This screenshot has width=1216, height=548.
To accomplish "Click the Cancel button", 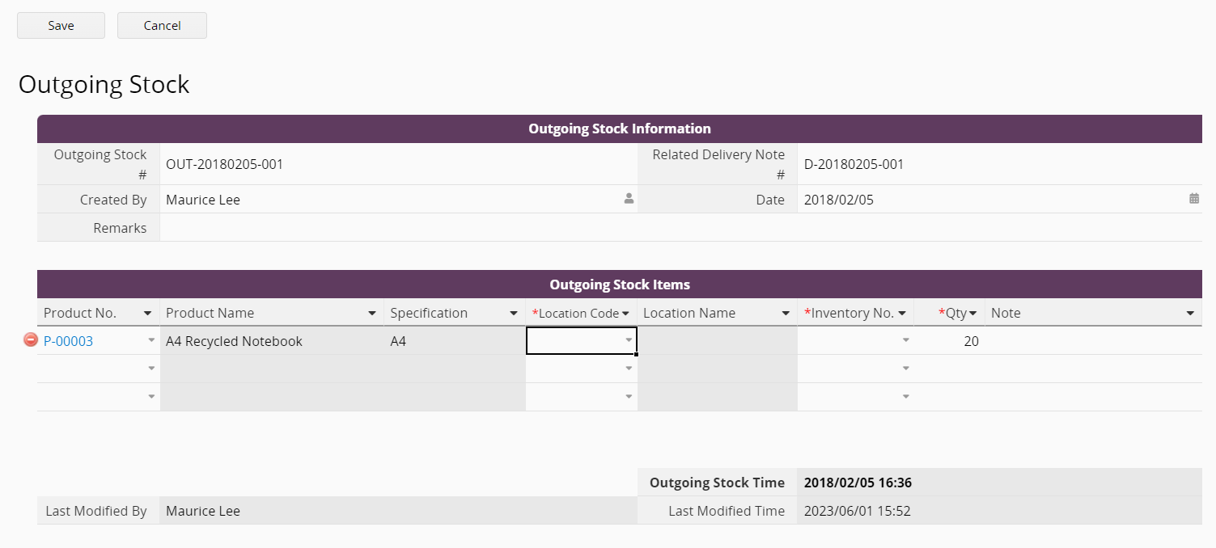I will pyautogui.click(x=162, y=26).
